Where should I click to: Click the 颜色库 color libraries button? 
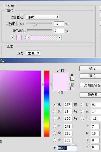click(90, 95)
